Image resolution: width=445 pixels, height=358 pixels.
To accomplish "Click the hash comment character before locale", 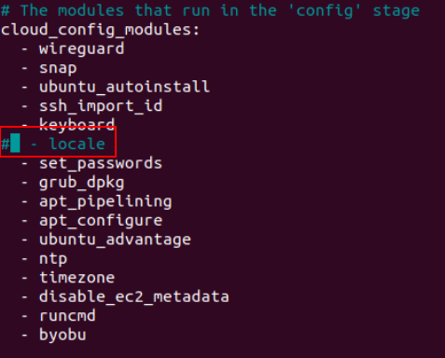I will tap(5, 145).
